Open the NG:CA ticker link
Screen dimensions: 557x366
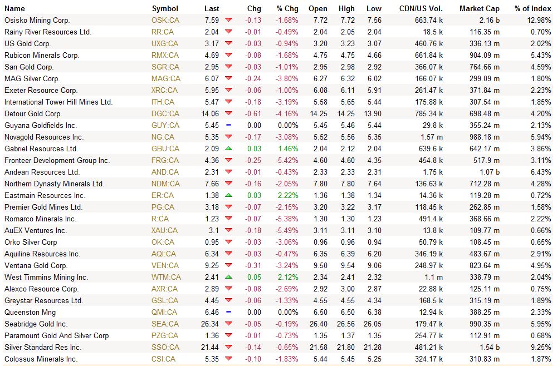tap(163, 137)
